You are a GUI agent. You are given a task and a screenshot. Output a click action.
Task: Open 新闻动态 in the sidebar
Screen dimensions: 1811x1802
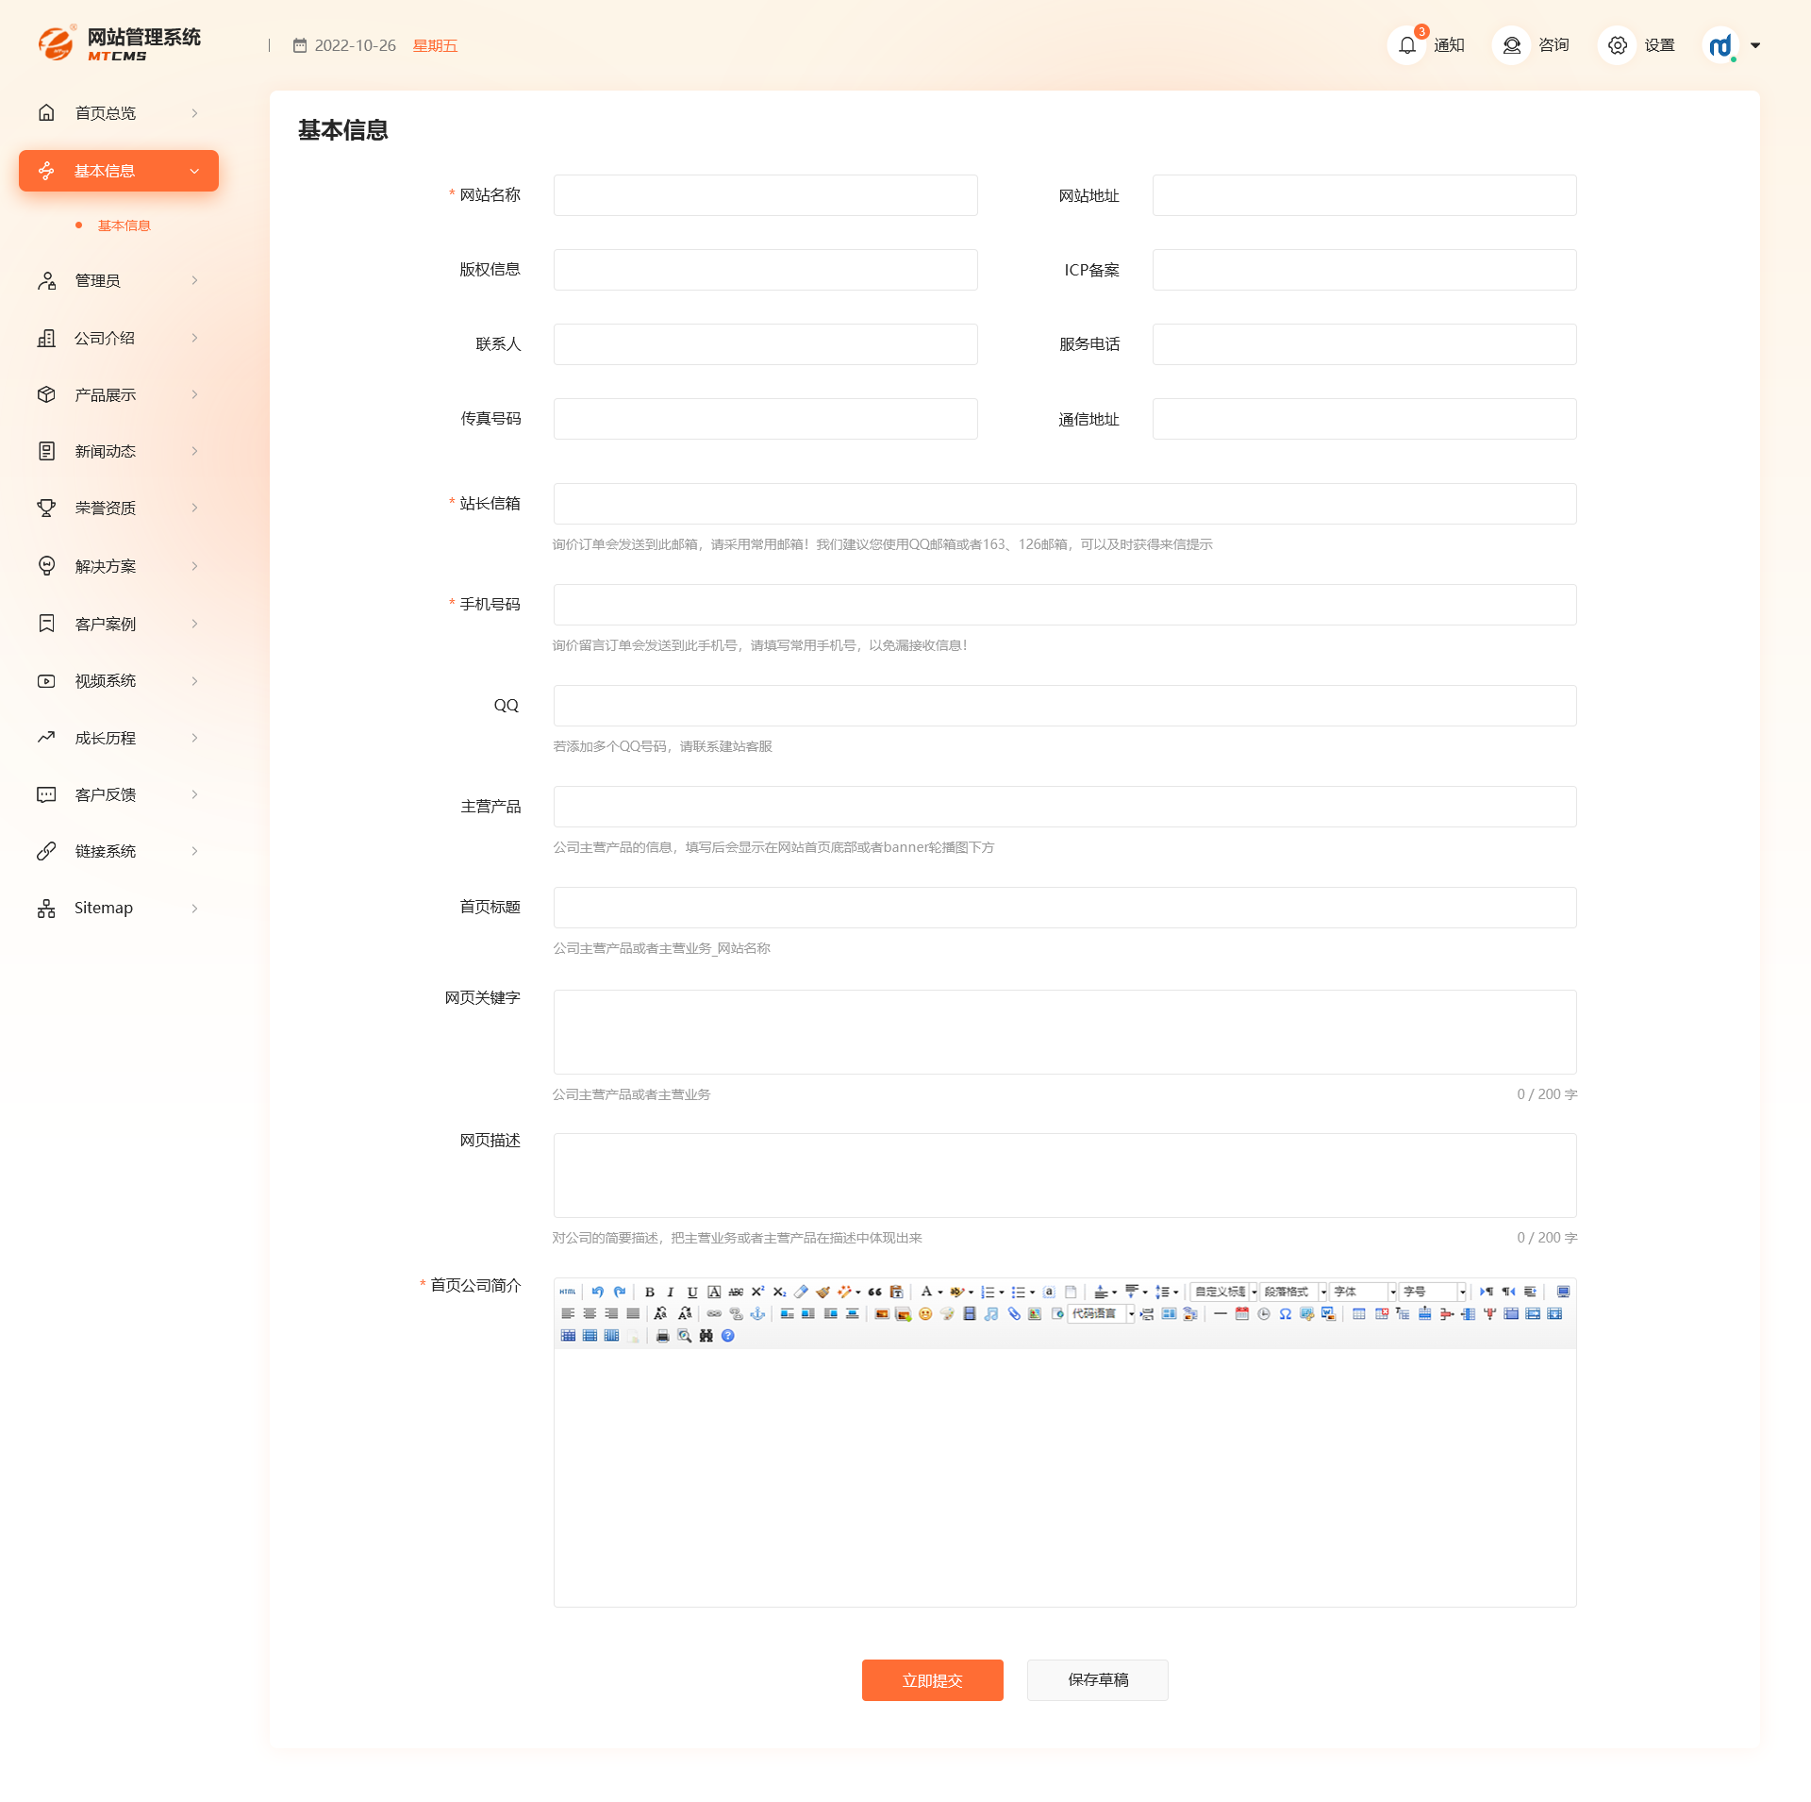coord(119,451)
